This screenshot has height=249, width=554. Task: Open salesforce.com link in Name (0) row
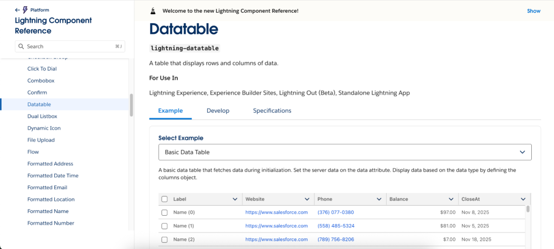point(276,212)
